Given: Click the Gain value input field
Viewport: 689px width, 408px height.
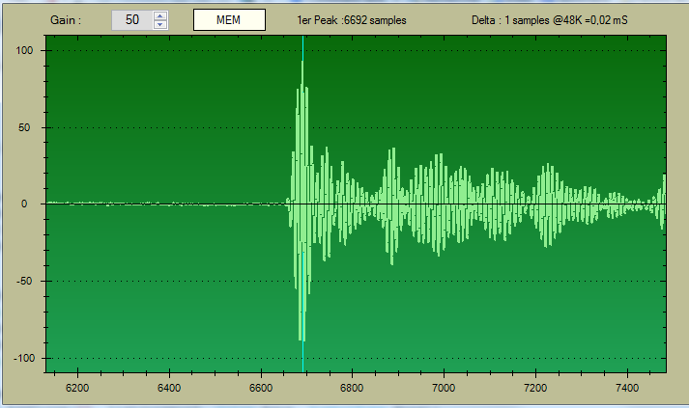Looking at the screenshot, I should pyautogui.click(x=131, y=20).
